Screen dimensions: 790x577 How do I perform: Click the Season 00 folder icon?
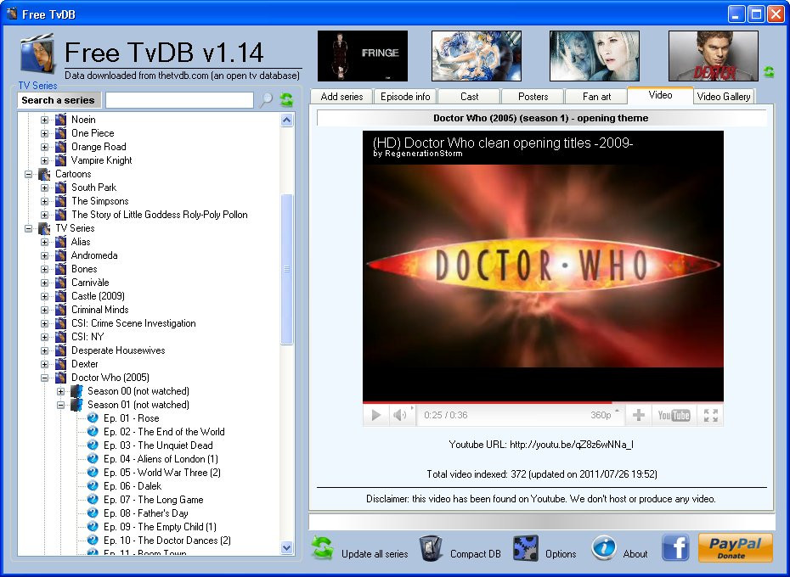point(76,390)
